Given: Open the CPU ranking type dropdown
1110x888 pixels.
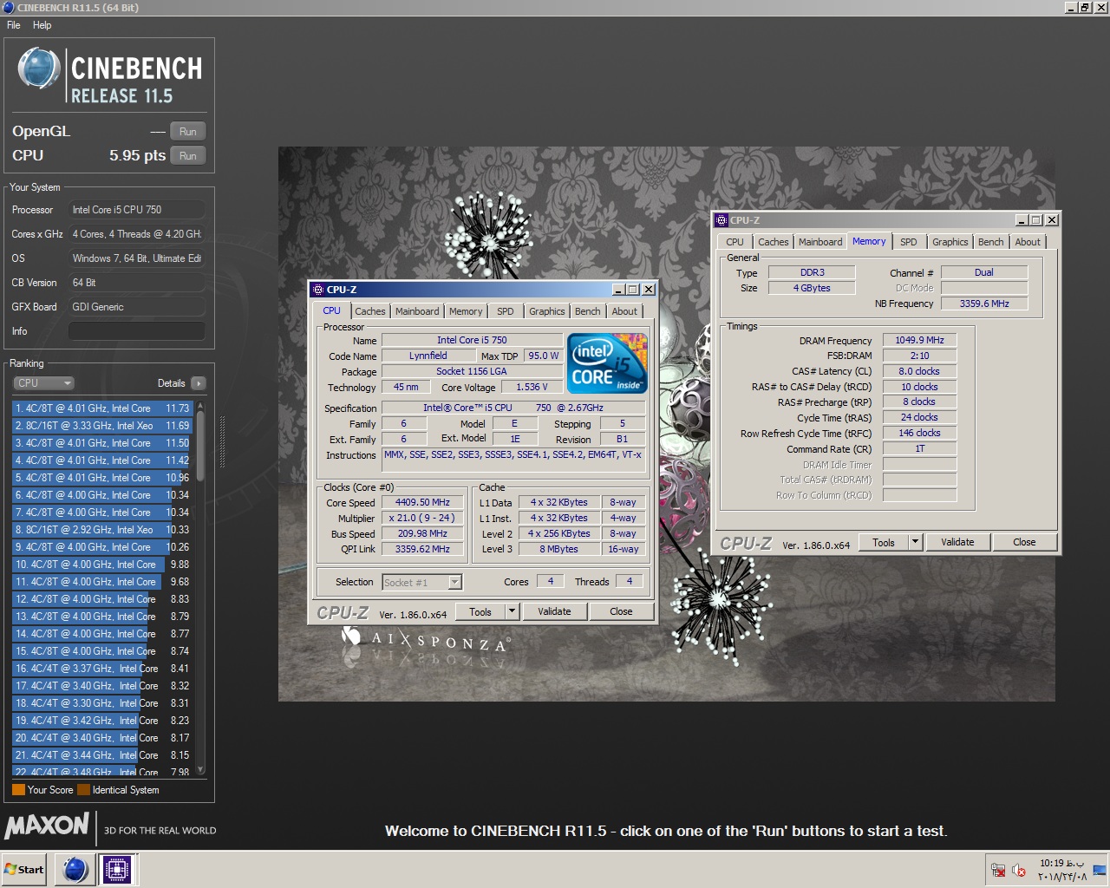Looking at the screenshot, I should tap(43, 383).
